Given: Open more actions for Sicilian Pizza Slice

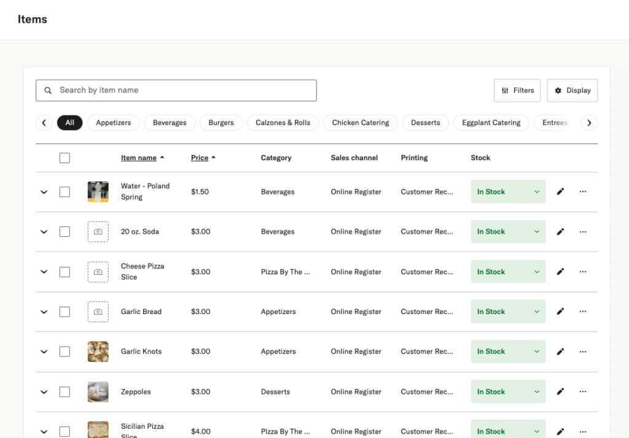Looking at the screenshot, I should coord(583,432).
